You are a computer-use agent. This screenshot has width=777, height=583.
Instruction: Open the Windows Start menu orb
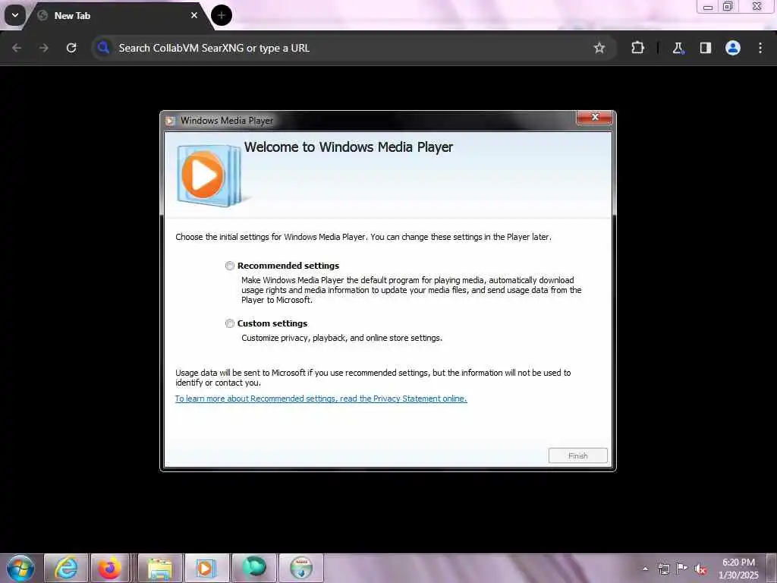20,568
